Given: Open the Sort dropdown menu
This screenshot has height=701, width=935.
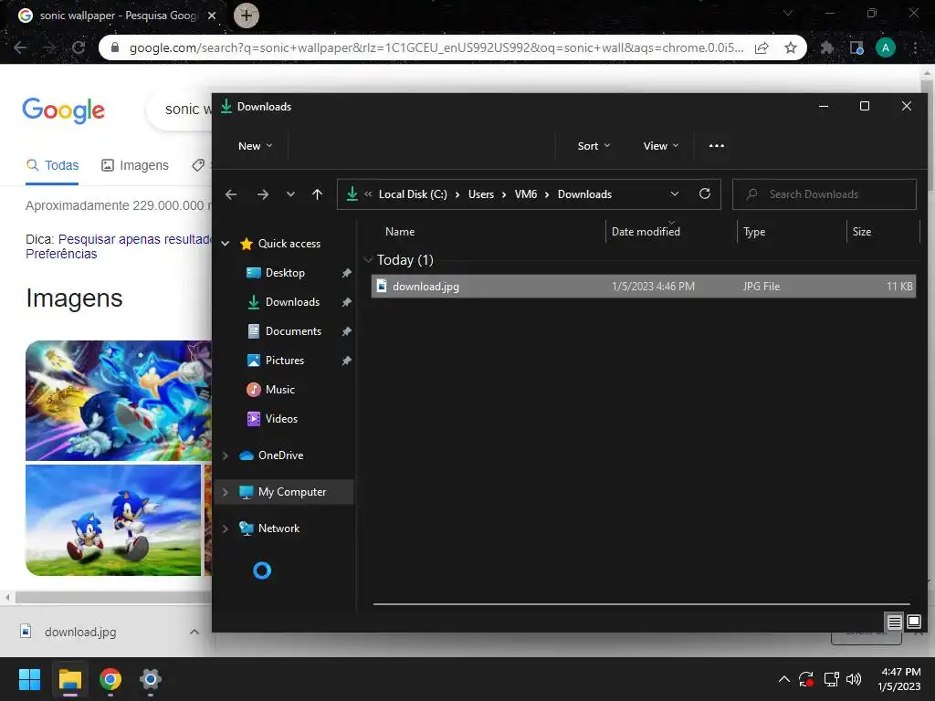Looking at the screenshot, I should click(594, 146).
